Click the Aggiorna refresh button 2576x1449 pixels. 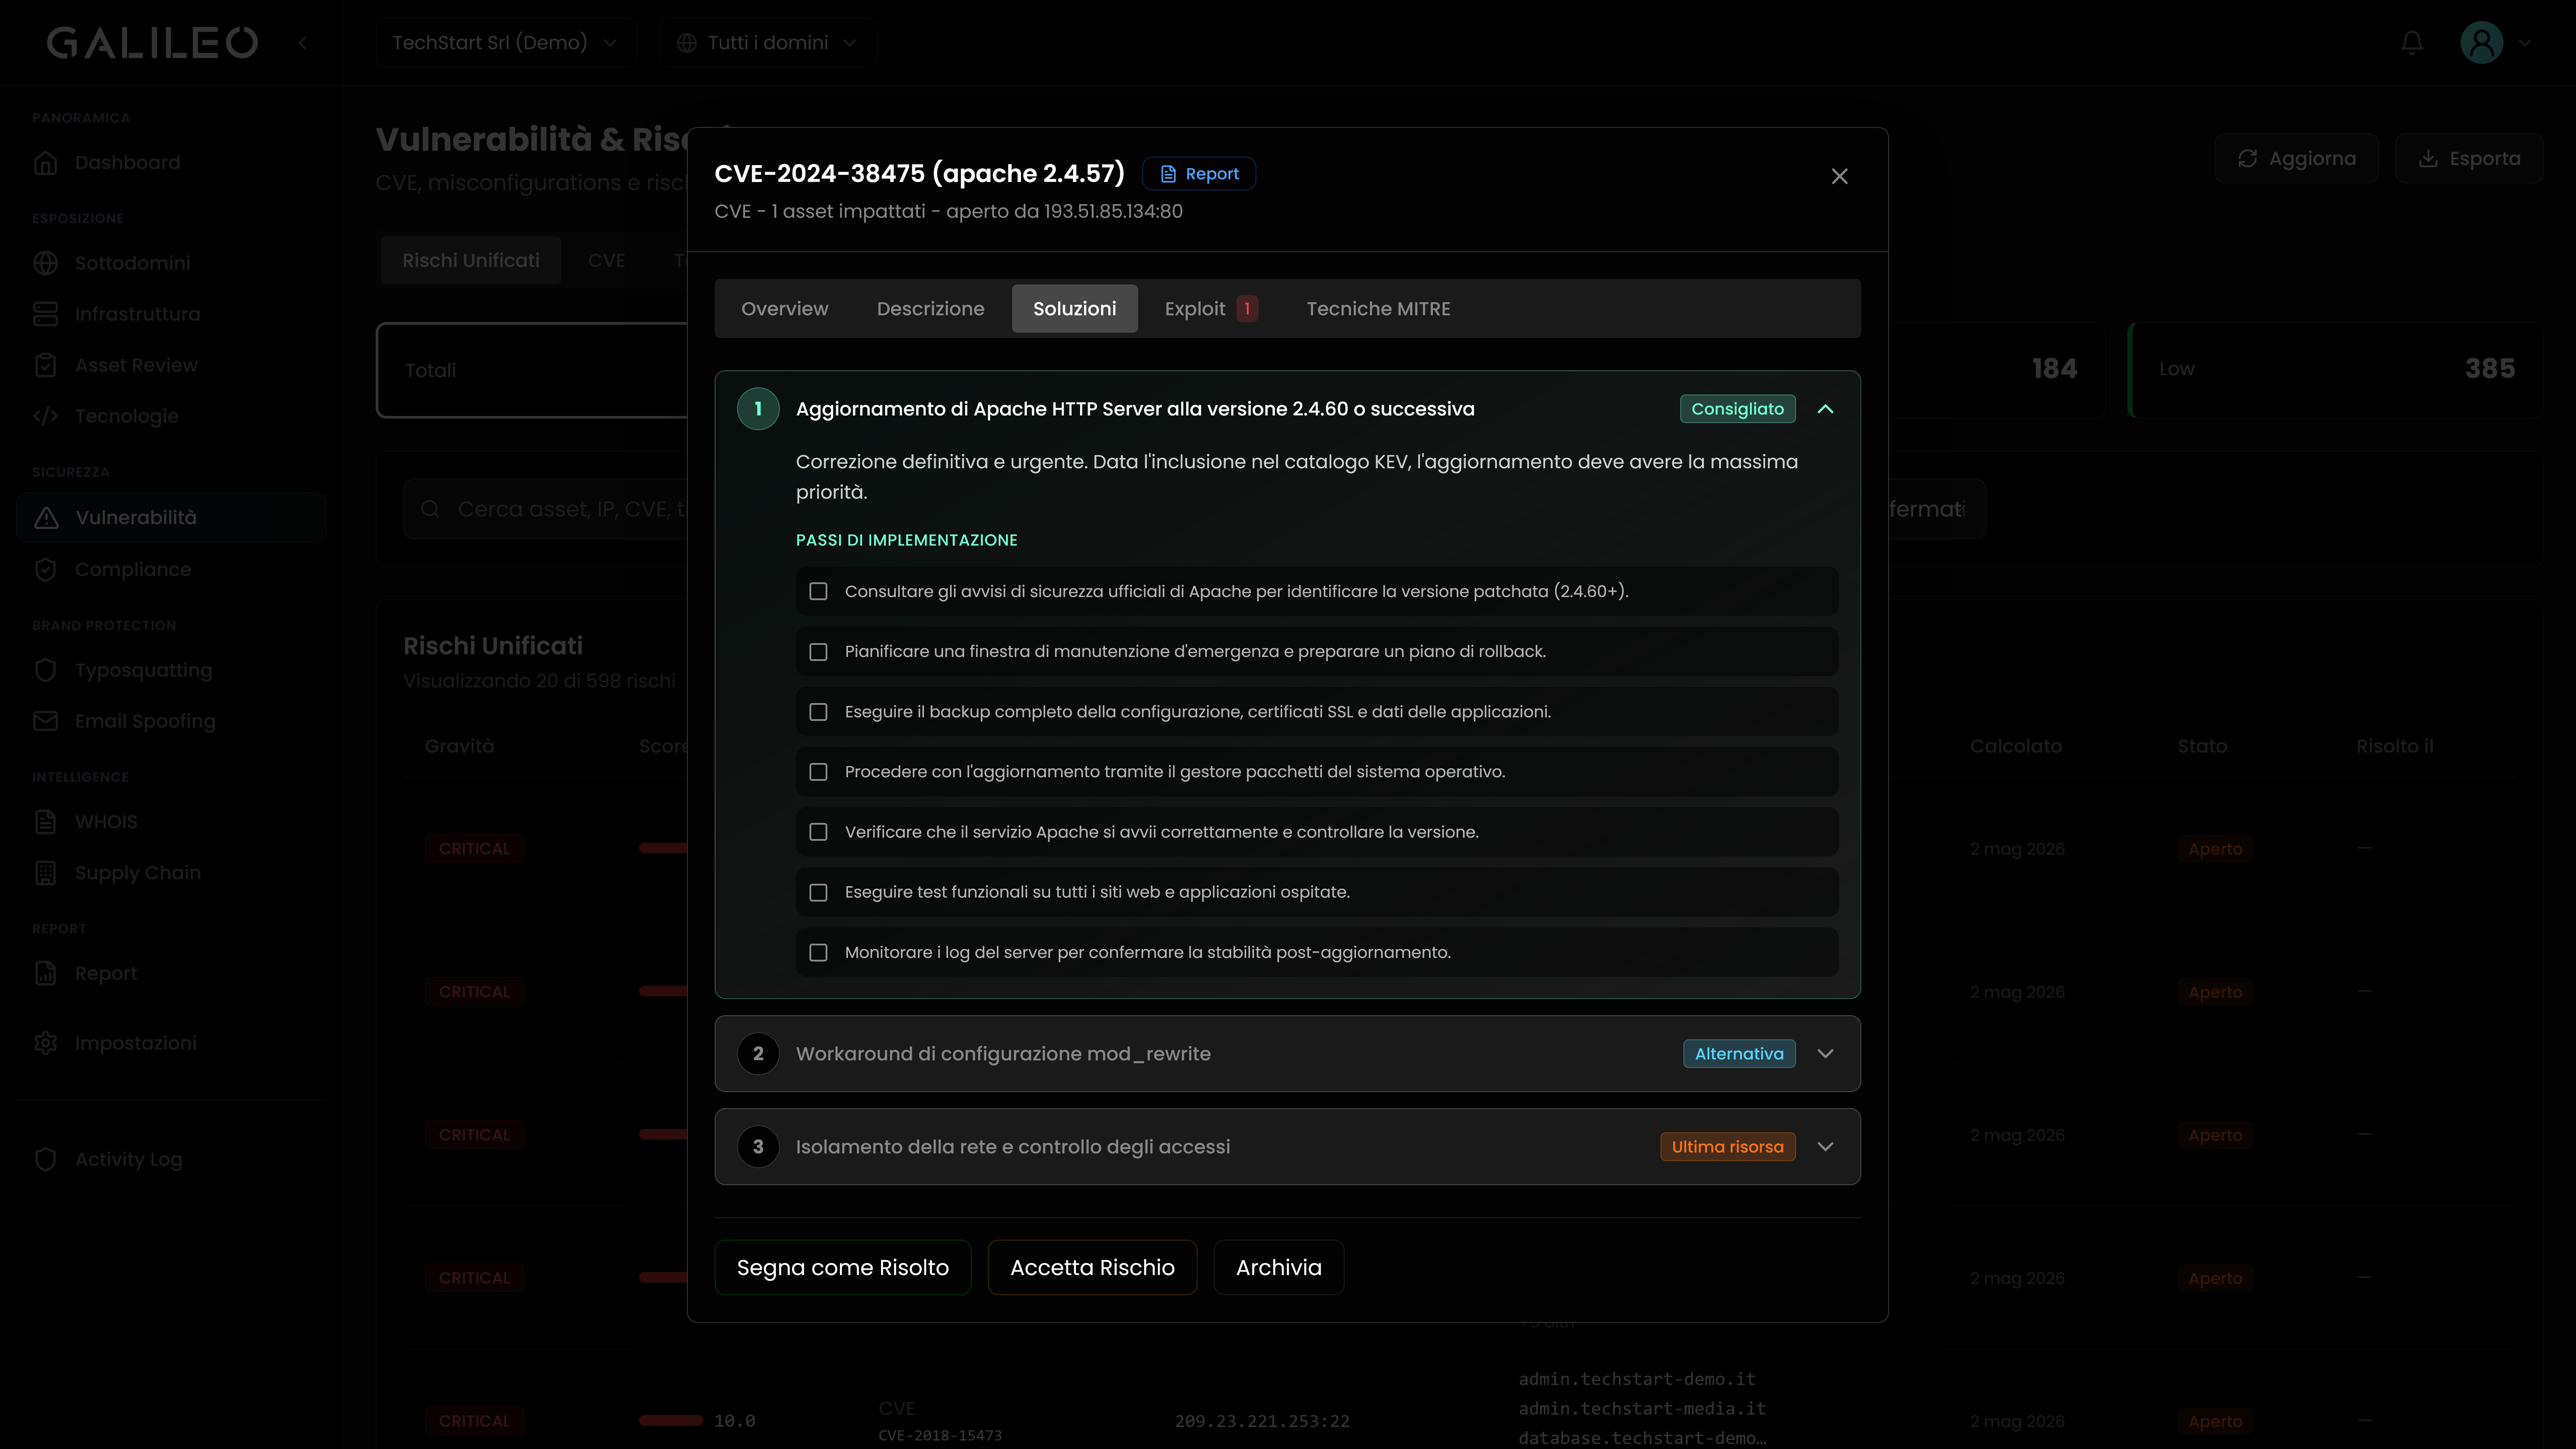2296,159
